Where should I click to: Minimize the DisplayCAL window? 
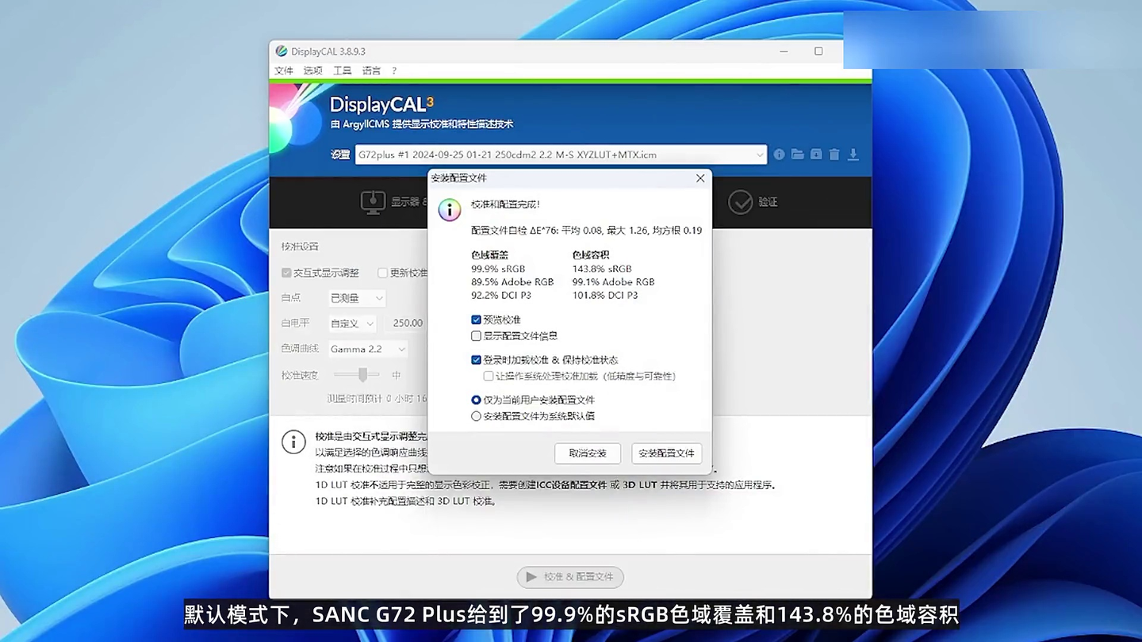(784, 52)
